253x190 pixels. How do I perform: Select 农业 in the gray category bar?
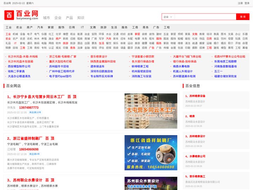(x=19, y=27)
